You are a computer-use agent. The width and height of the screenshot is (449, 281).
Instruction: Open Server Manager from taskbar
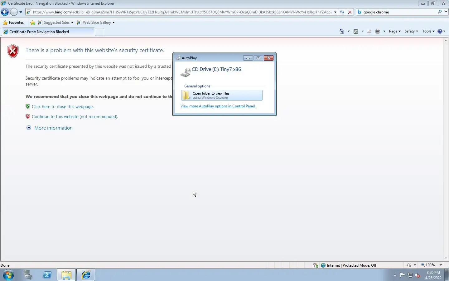(28, 275)
